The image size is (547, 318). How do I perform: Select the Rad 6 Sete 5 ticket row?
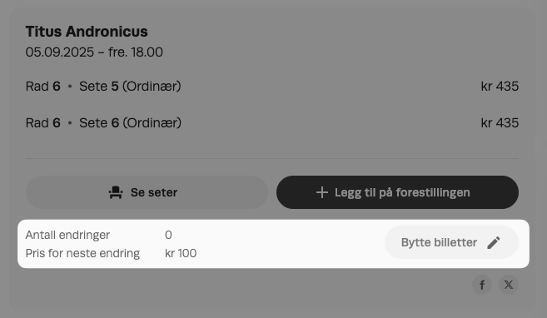tap(272, 87)
